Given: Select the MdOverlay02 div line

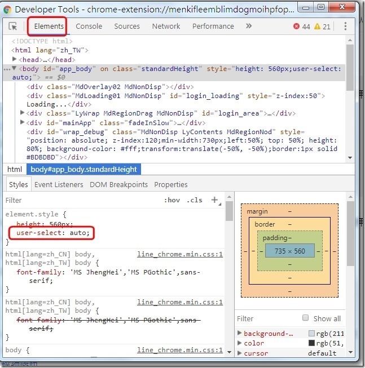Looking at the screenshot, I should 110,87.
